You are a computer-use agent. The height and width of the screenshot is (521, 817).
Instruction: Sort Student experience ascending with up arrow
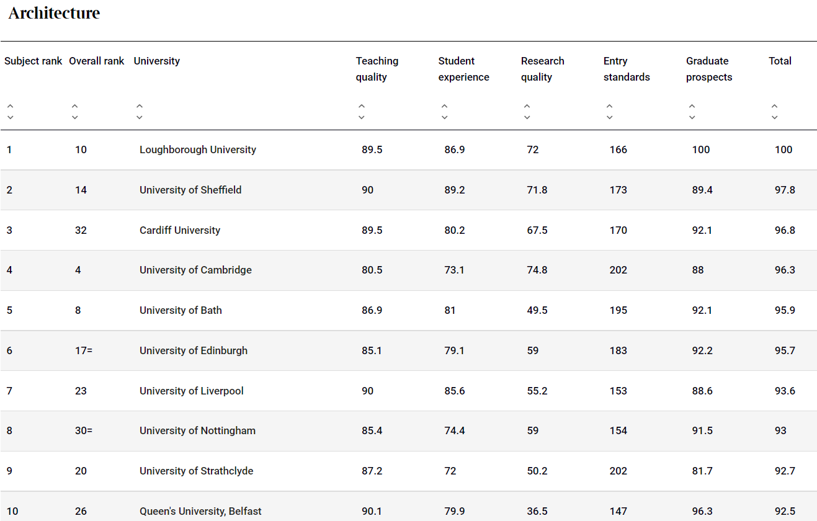coord(444,107)
